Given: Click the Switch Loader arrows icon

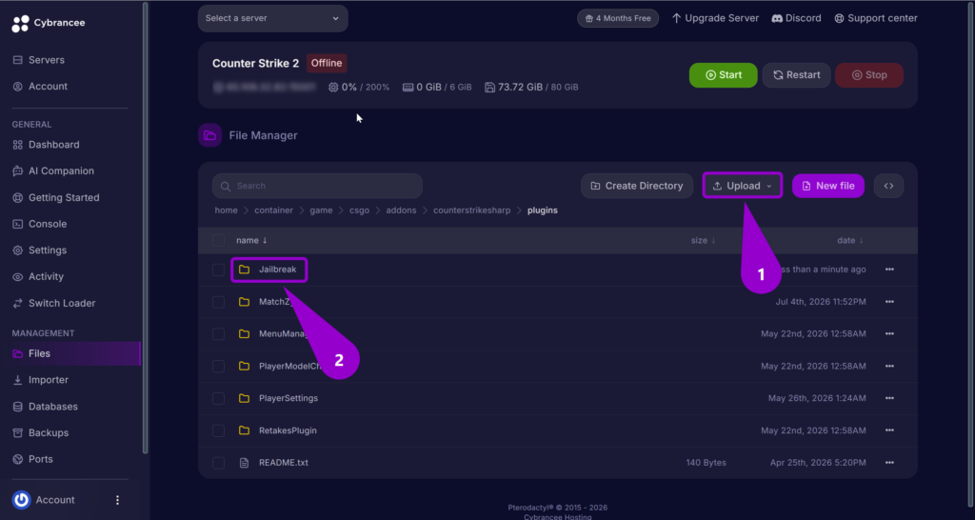Looking at the screenshot, I should [17, 303].
